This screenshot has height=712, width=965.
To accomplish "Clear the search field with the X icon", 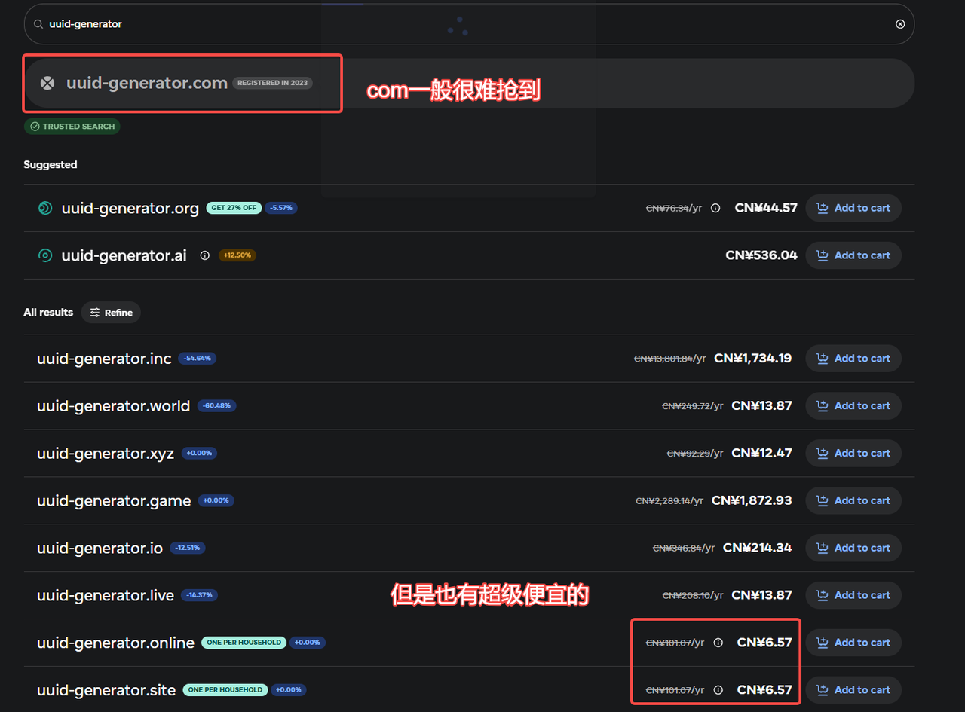I will coord(900,24).
